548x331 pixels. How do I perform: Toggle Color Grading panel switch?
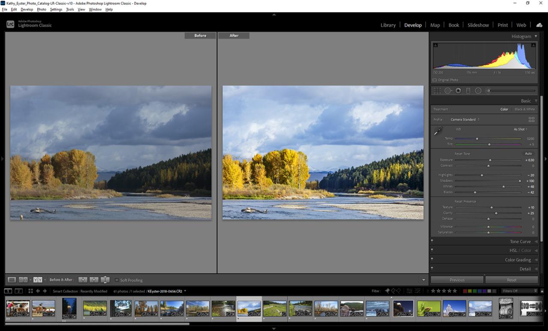[432, 259]
